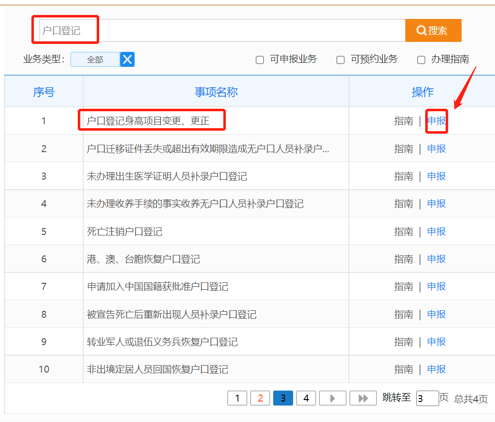Jump to last page double-arrow
This screenshot has height=422, width=495.
click(363, 398)
